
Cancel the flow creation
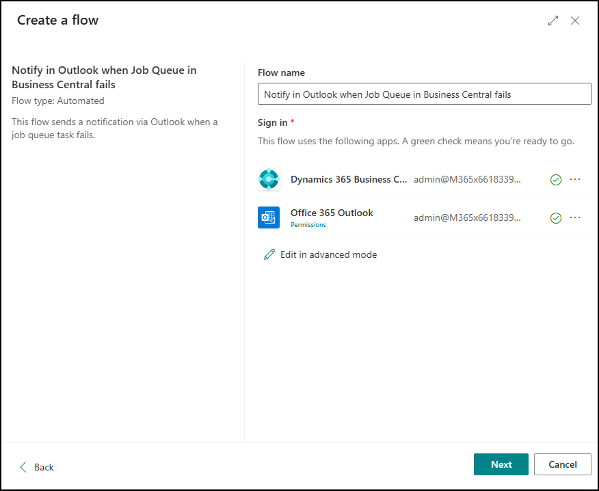(x=562, y=464)
